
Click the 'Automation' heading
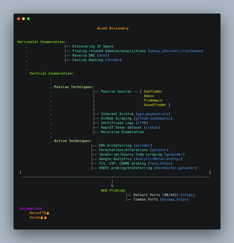coord(30,208)
